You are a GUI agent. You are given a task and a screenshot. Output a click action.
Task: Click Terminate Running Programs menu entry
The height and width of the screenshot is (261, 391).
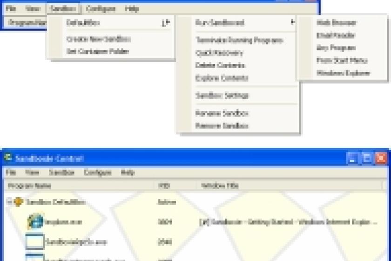point(239,40)
